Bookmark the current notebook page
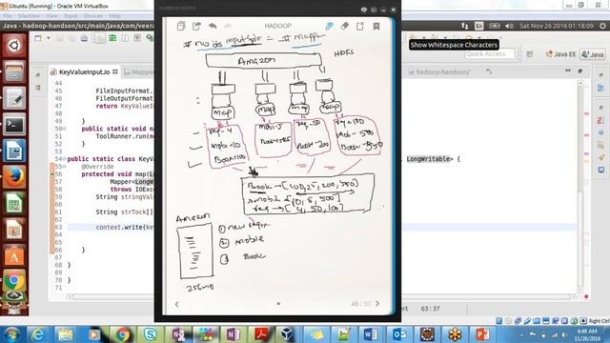This screenshot has height=343, width=610. (376, 26)
